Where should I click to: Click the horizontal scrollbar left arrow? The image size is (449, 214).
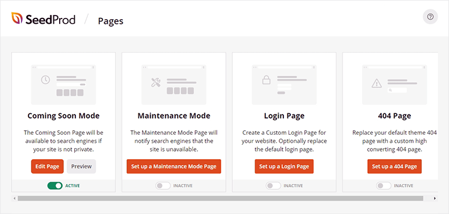pyautogui.click(x=14, y=198)
